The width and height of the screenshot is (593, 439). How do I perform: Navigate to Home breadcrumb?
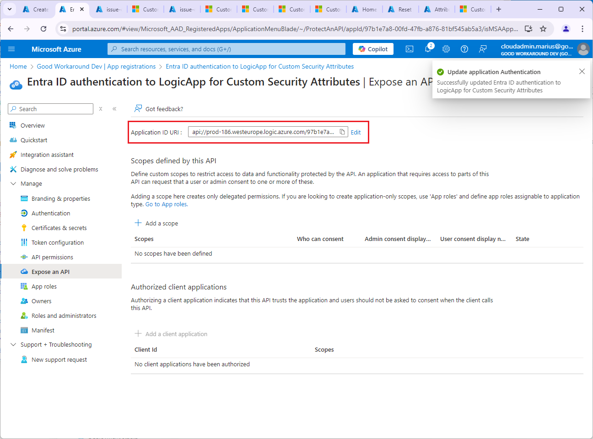(18, 66)
